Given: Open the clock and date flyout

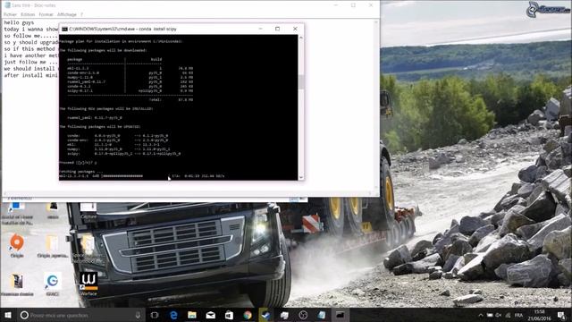Looking at the screenshot, I should tap(540, 315).
